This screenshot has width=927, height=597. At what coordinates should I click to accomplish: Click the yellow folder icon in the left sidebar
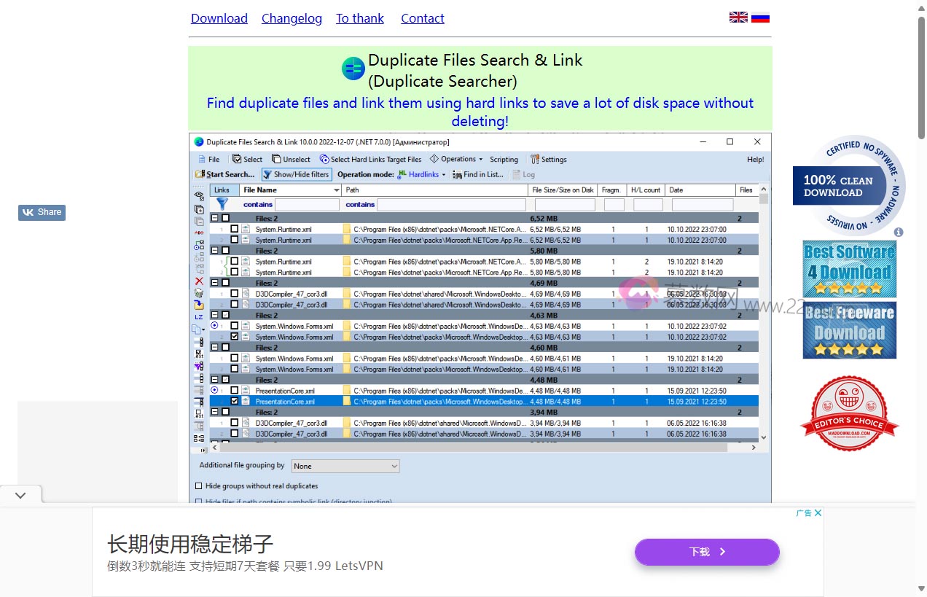198,305
